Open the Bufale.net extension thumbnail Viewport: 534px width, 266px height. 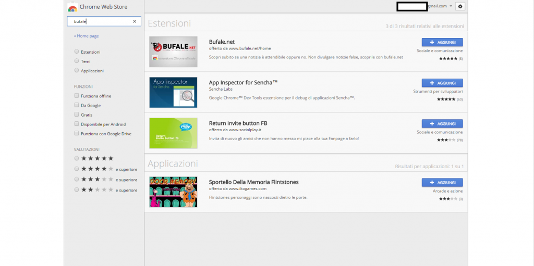point(173,52)
